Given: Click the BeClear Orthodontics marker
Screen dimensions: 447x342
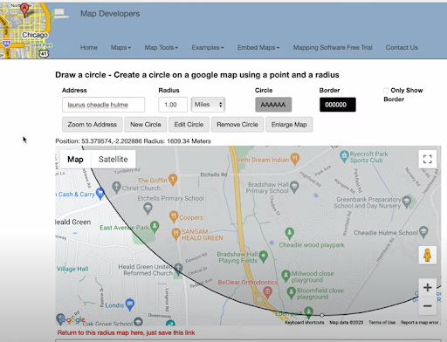Looking at the screenshot, I should tap(268, 292).
